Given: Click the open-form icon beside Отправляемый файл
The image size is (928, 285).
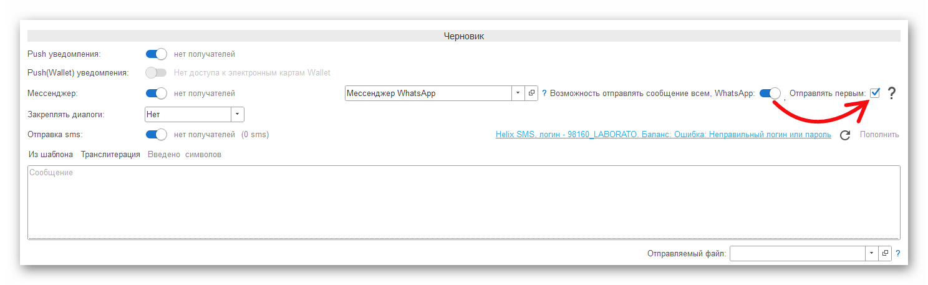Looking at the screenshot, I should [x=884, y=253].
